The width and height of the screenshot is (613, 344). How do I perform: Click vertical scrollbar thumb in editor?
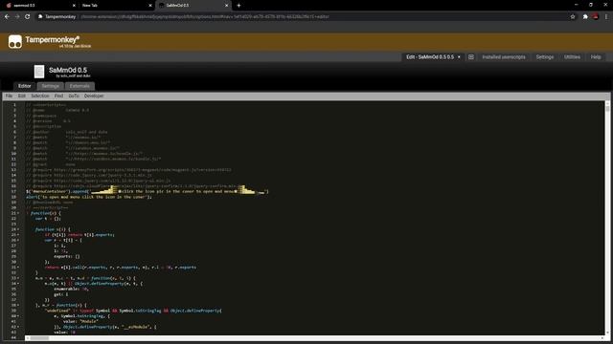tap(607, 108)
